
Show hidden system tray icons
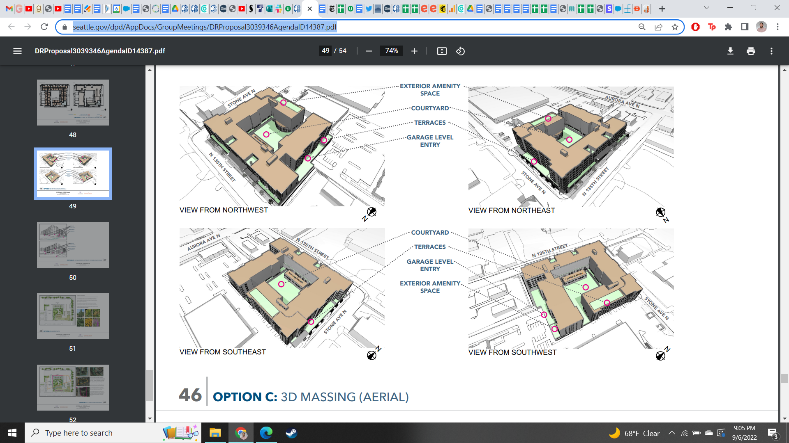click(x=671, y=433)
